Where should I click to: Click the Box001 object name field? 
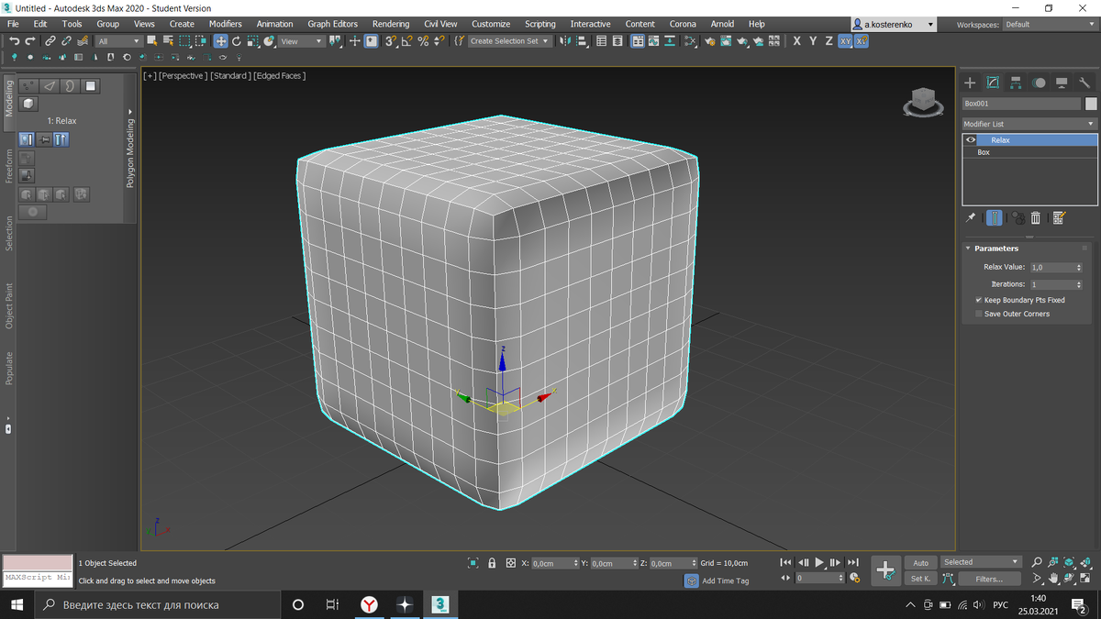1021,104
